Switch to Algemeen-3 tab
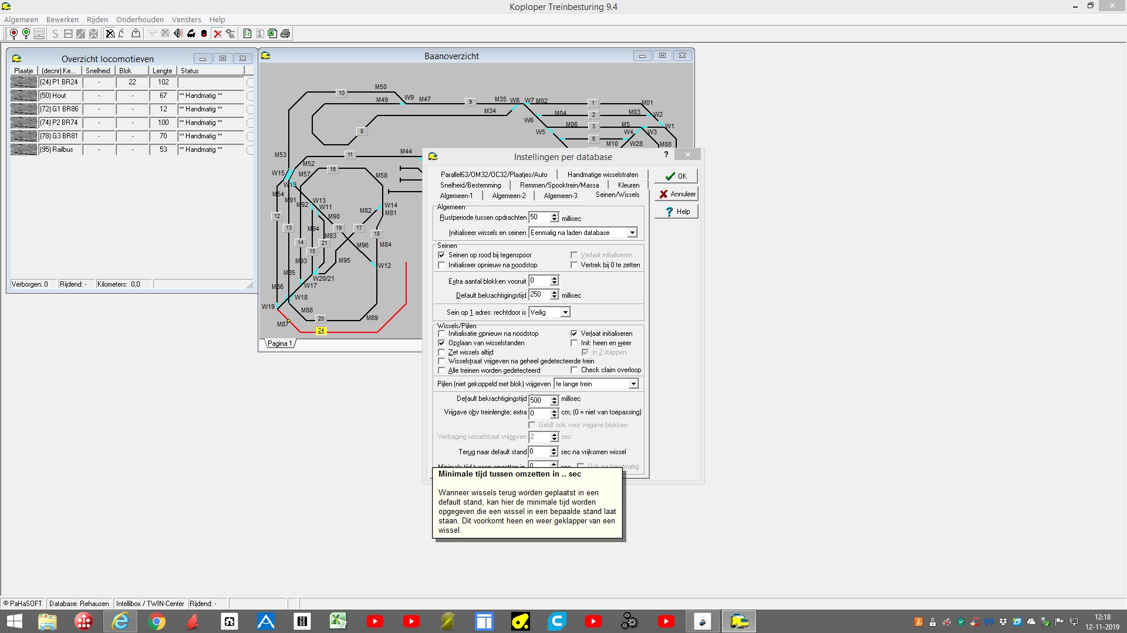The image size is (1127, 633). click(x=561, y=196)
